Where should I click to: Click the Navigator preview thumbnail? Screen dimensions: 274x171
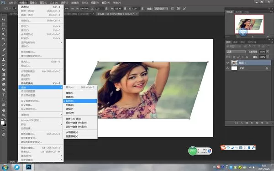pyautogui.click(x=249, y=24)
